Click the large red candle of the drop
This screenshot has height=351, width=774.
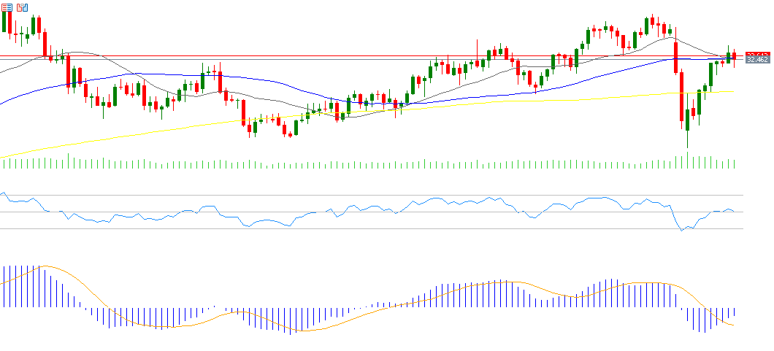(681, 96)
